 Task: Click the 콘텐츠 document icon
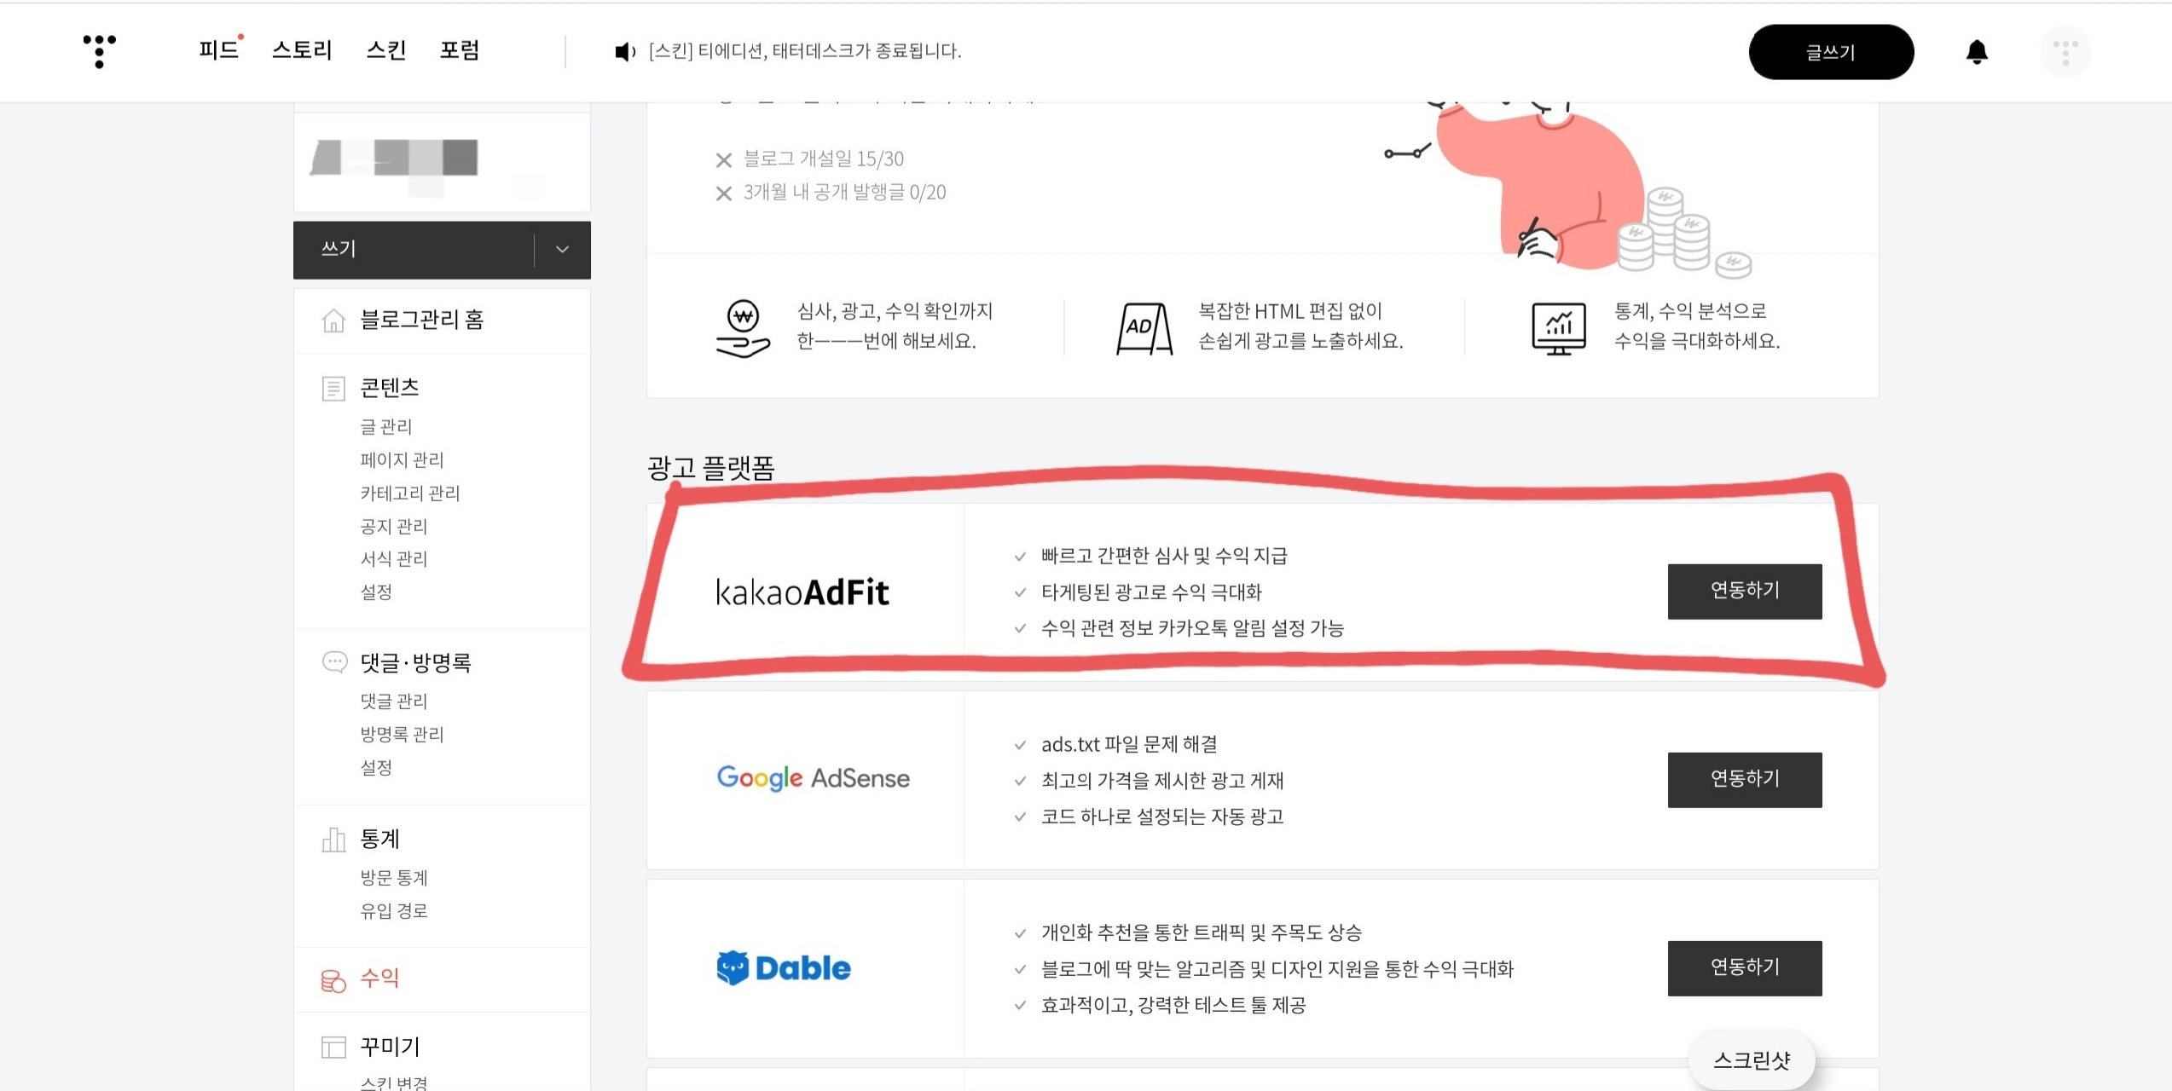(333, 389)
